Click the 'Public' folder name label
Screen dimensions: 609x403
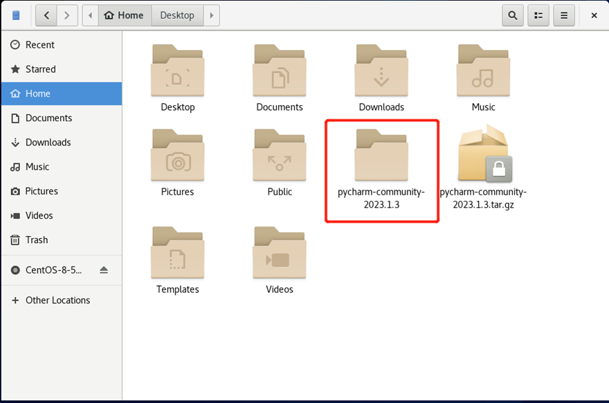(x=280, y=192)
